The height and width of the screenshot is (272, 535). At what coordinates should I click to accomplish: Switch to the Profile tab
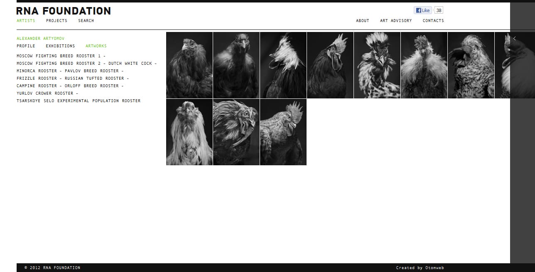point(26,46)
